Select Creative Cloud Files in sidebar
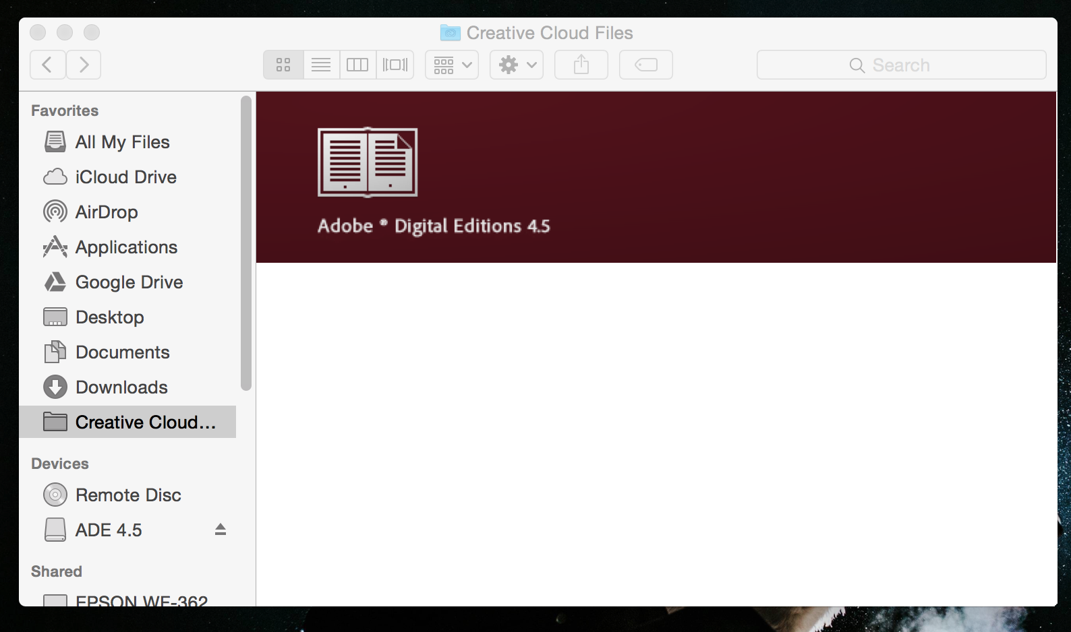Viewport: 1071px width, 632px height. coord(128,422)
